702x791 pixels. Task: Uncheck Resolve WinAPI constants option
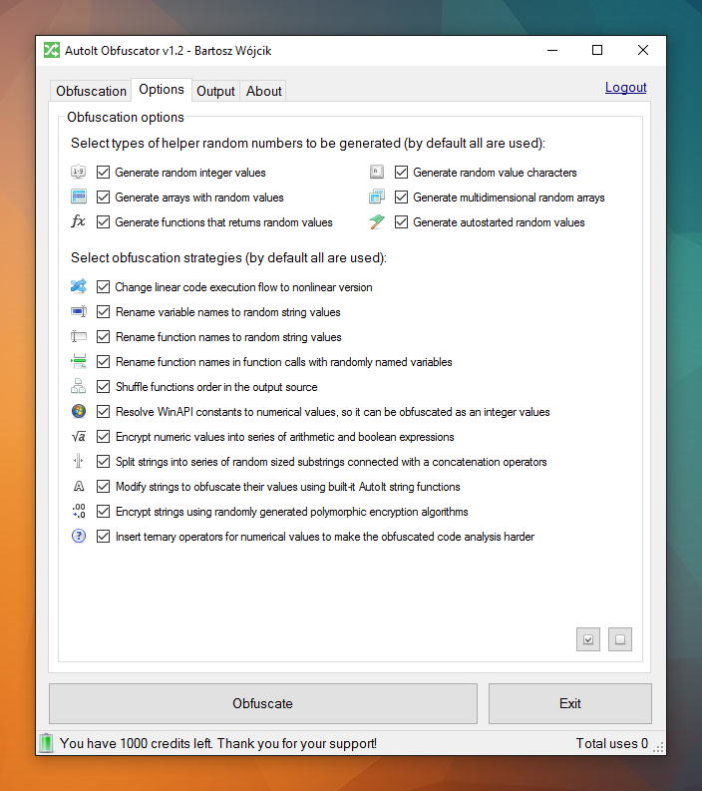tap(103, 411)
